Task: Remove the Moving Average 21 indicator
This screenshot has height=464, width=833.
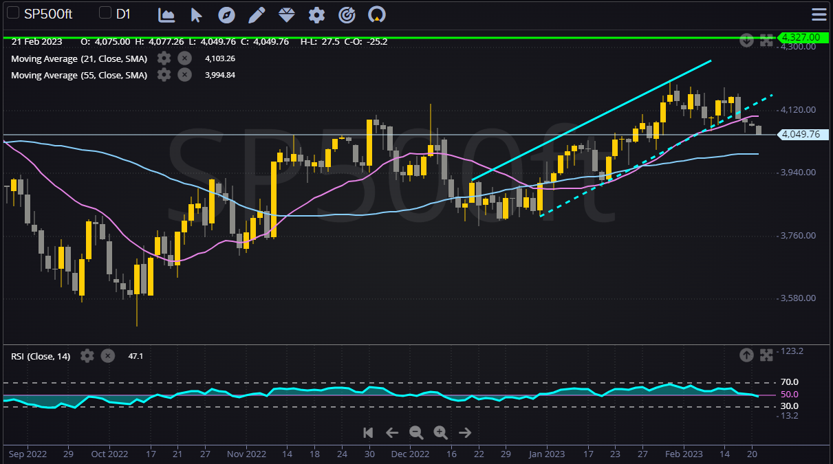Action: coord(184,58)
